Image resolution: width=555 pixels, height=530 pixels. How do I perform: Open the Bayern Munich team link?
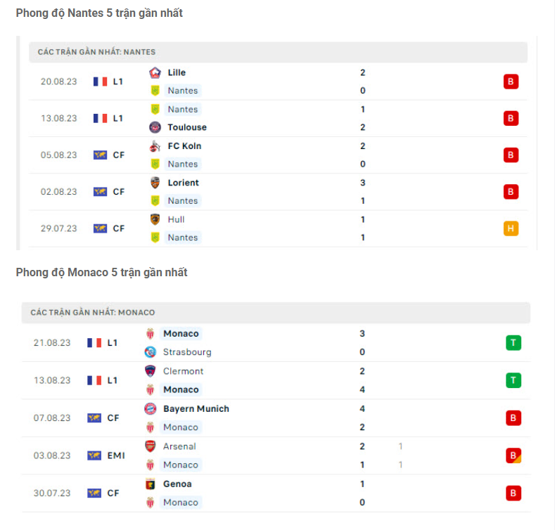click(x=196, y=408)
